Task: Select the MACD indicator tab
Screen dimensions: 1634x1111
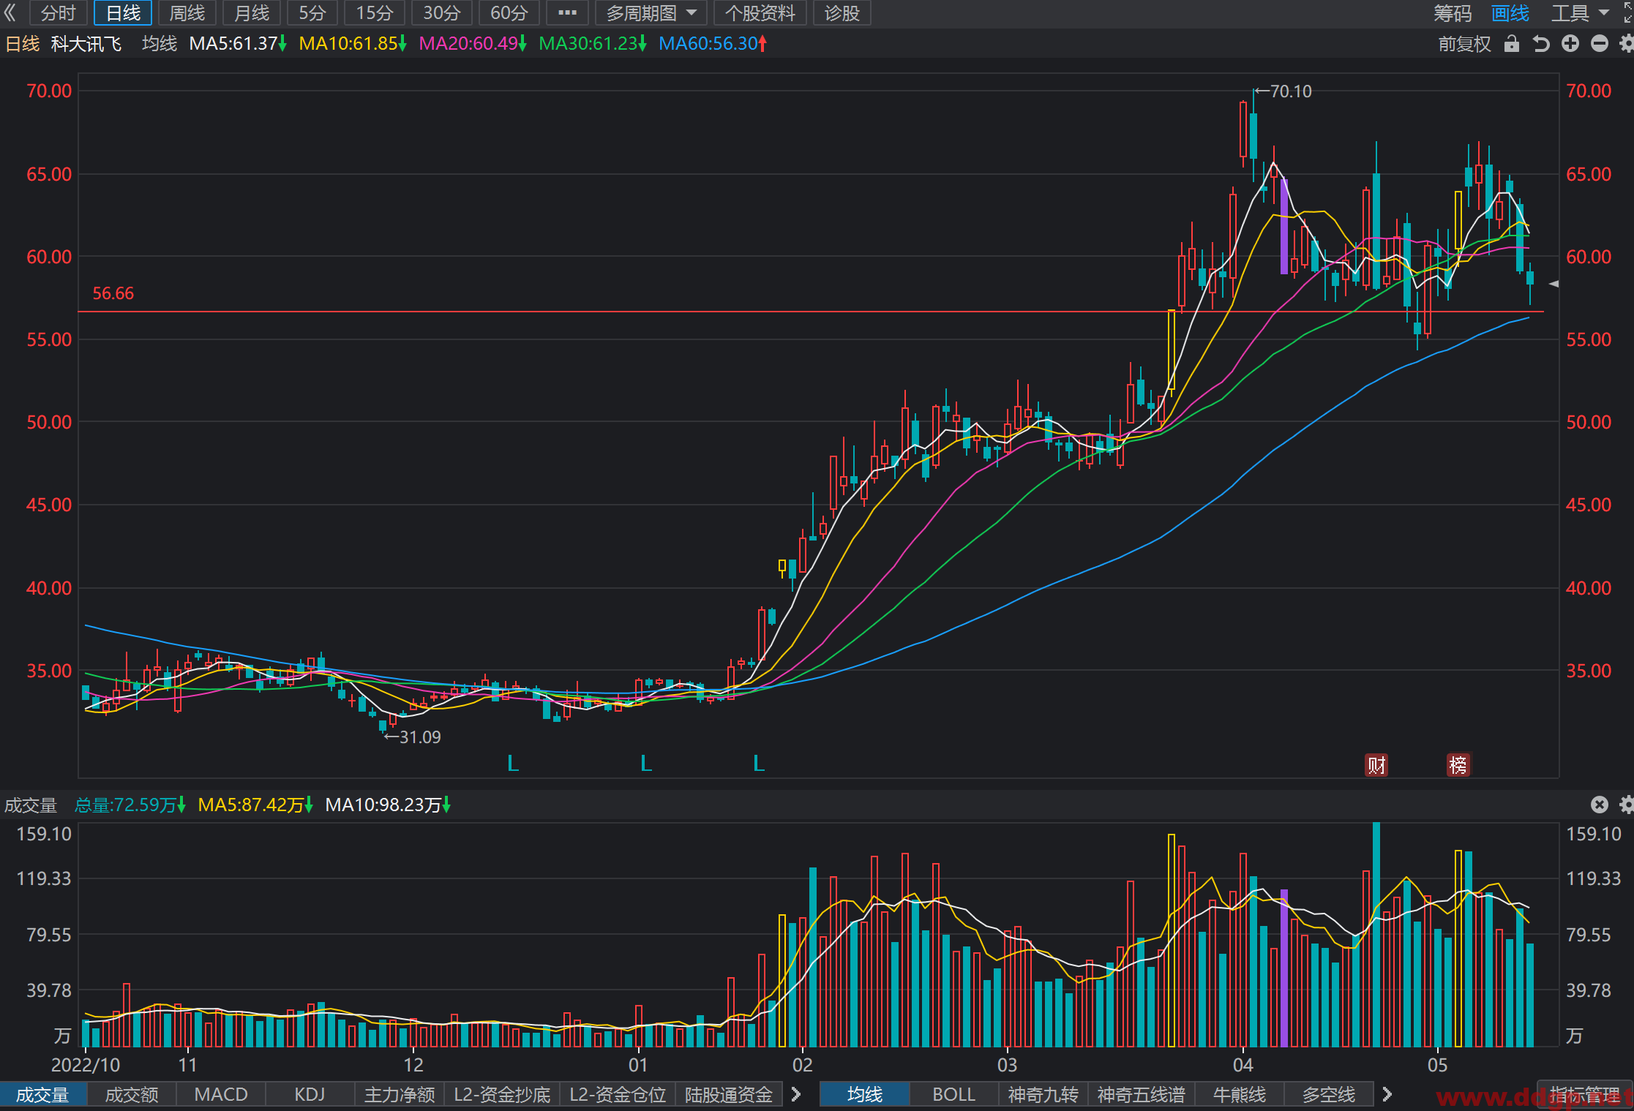Action: tap(221, 1094)
